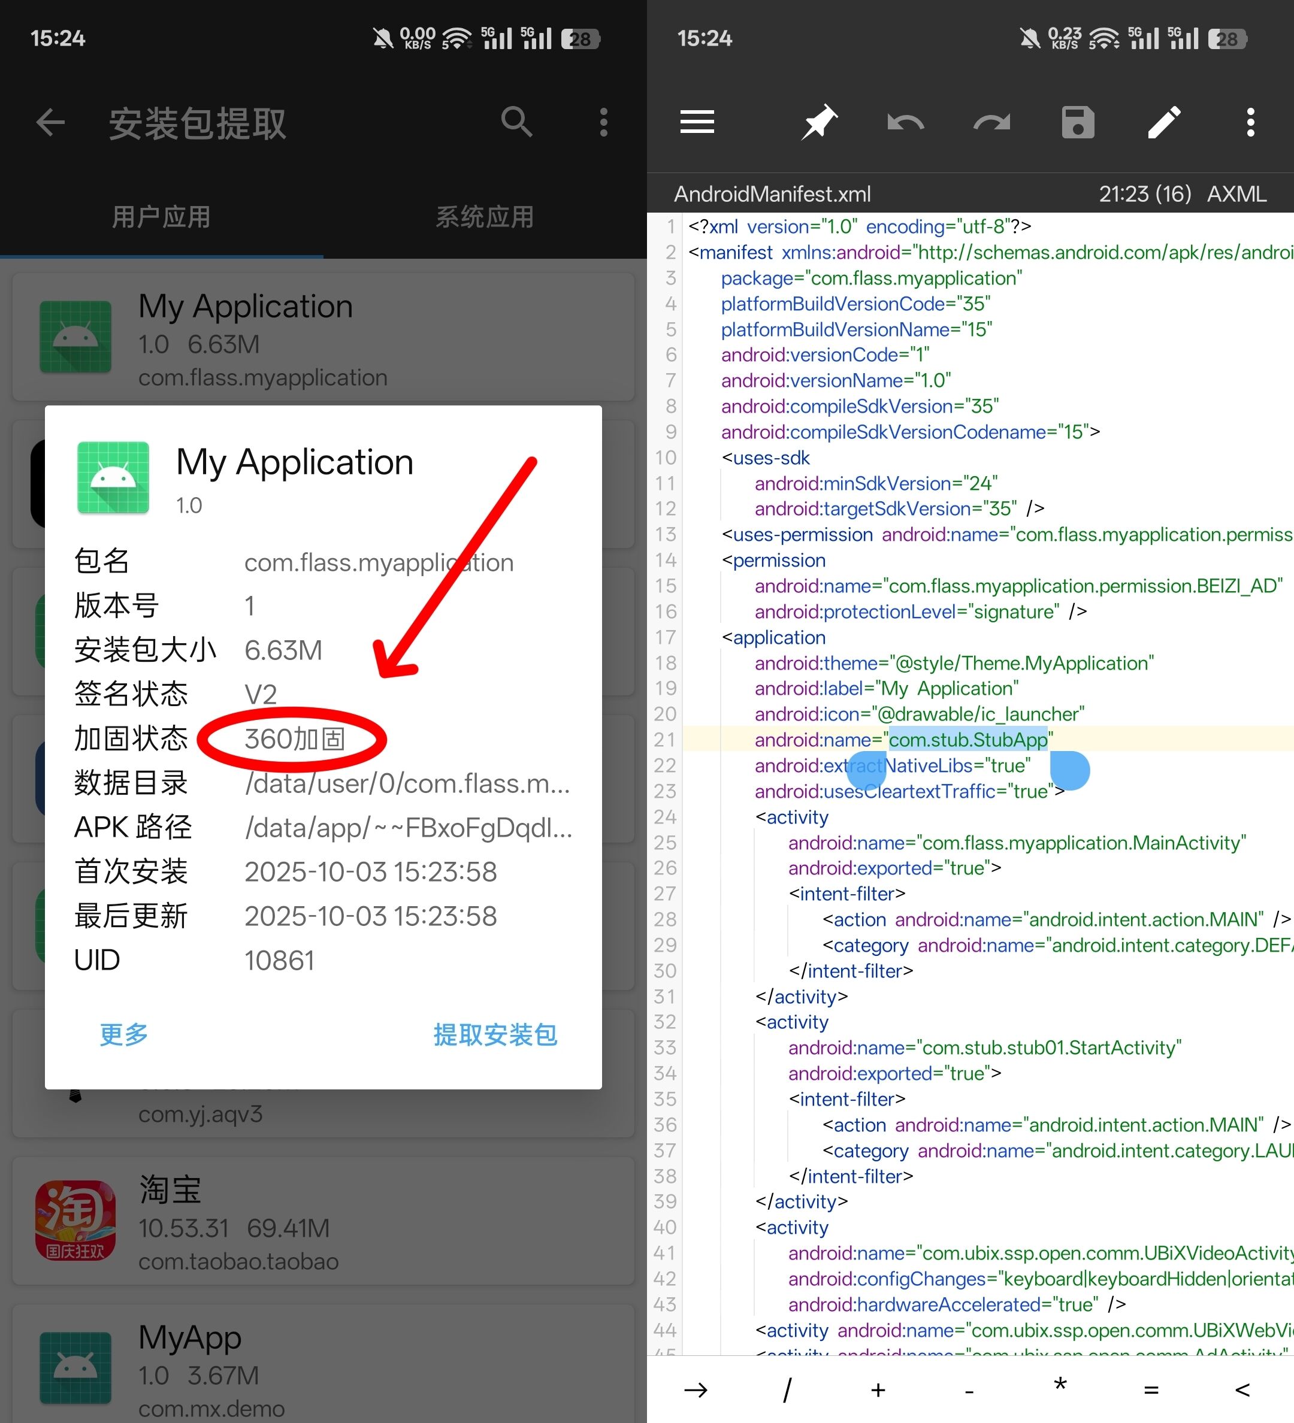
Task: Insert the less-than symbol from shortcut bar
Action: (1242, 1390)
